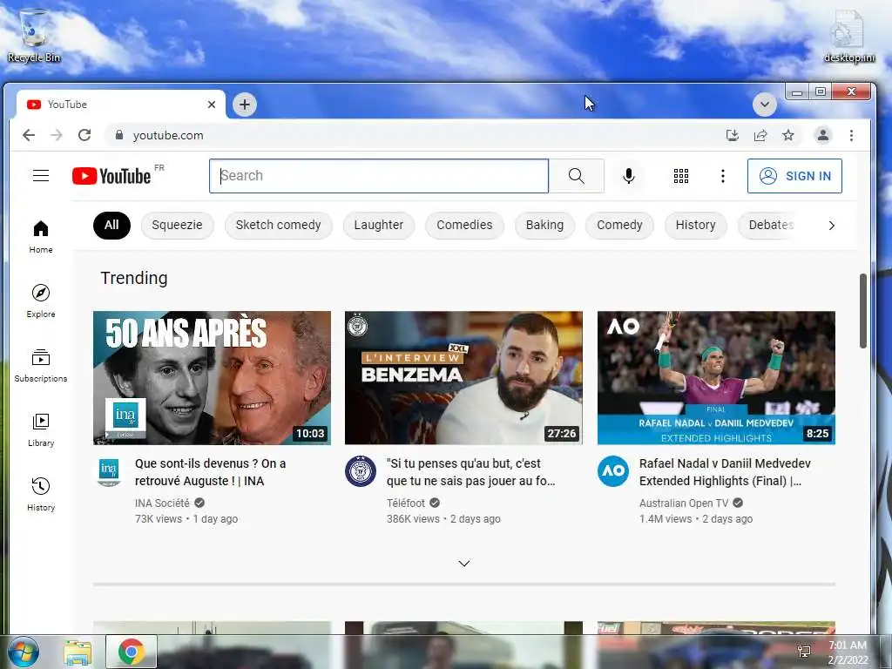
Task: Open a new tab with the plus button
Action: point(245,105)
